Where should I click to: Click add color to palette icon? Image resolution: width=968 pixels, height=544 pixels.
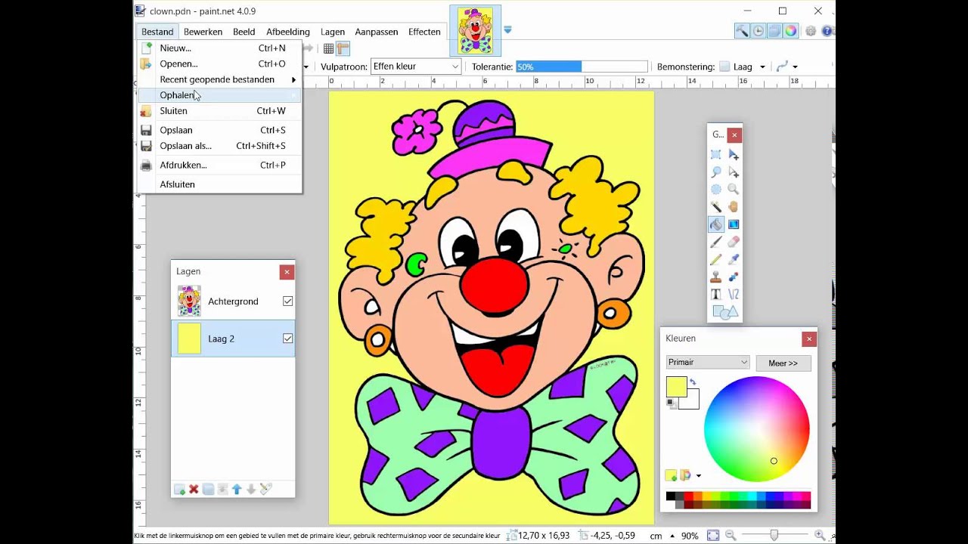click(671, 475)
